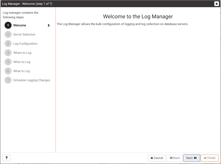This screenshot has width=221, height=164.
Task: Proceed with the Next button
Action: (x=191, y=158)
